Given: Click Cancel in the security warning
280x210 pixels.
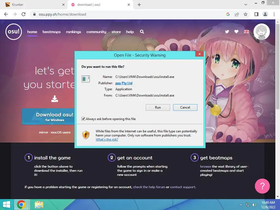Looking at the screenshot, I should [185, 107].
